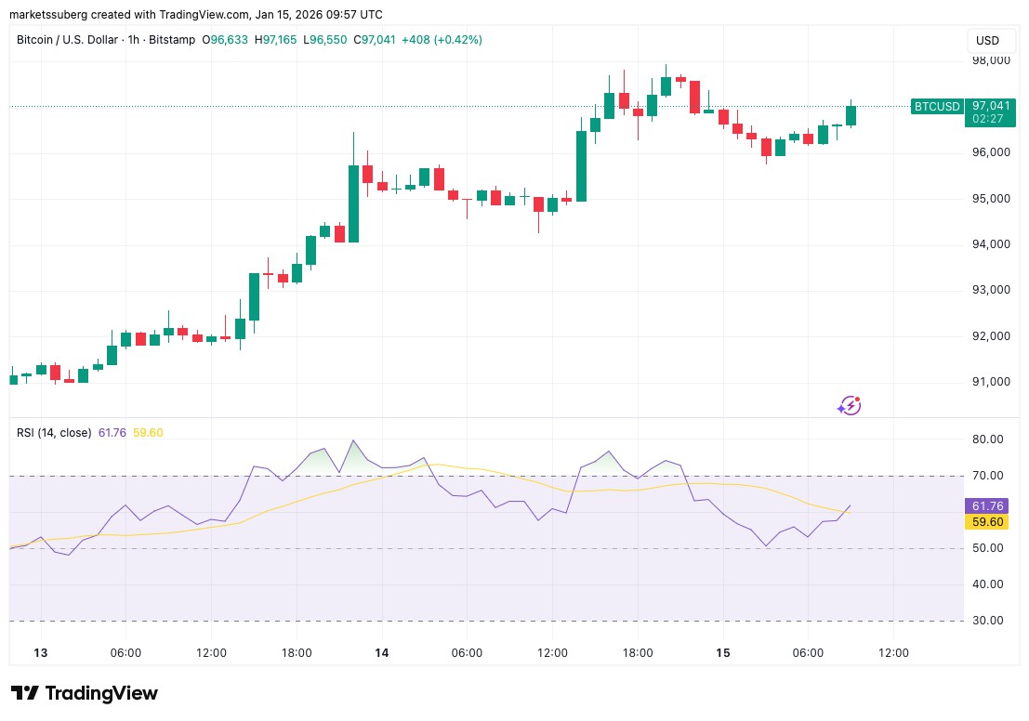The height and width of the screenshot is (721, 1029).
Task: Click the purple RSI value badge 61.76
Action: click(988, 506)
